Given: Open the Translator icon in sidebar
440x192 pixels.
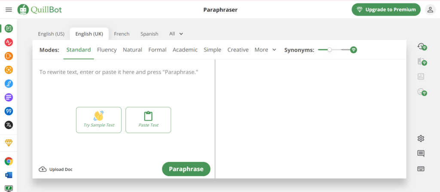Looking at the screenshot, I should [9, 125].
